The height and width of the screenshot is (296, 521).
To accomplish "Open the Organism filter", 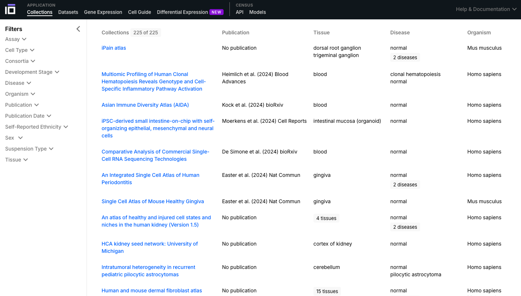I will pyautogui.click(x=20, y=94).
